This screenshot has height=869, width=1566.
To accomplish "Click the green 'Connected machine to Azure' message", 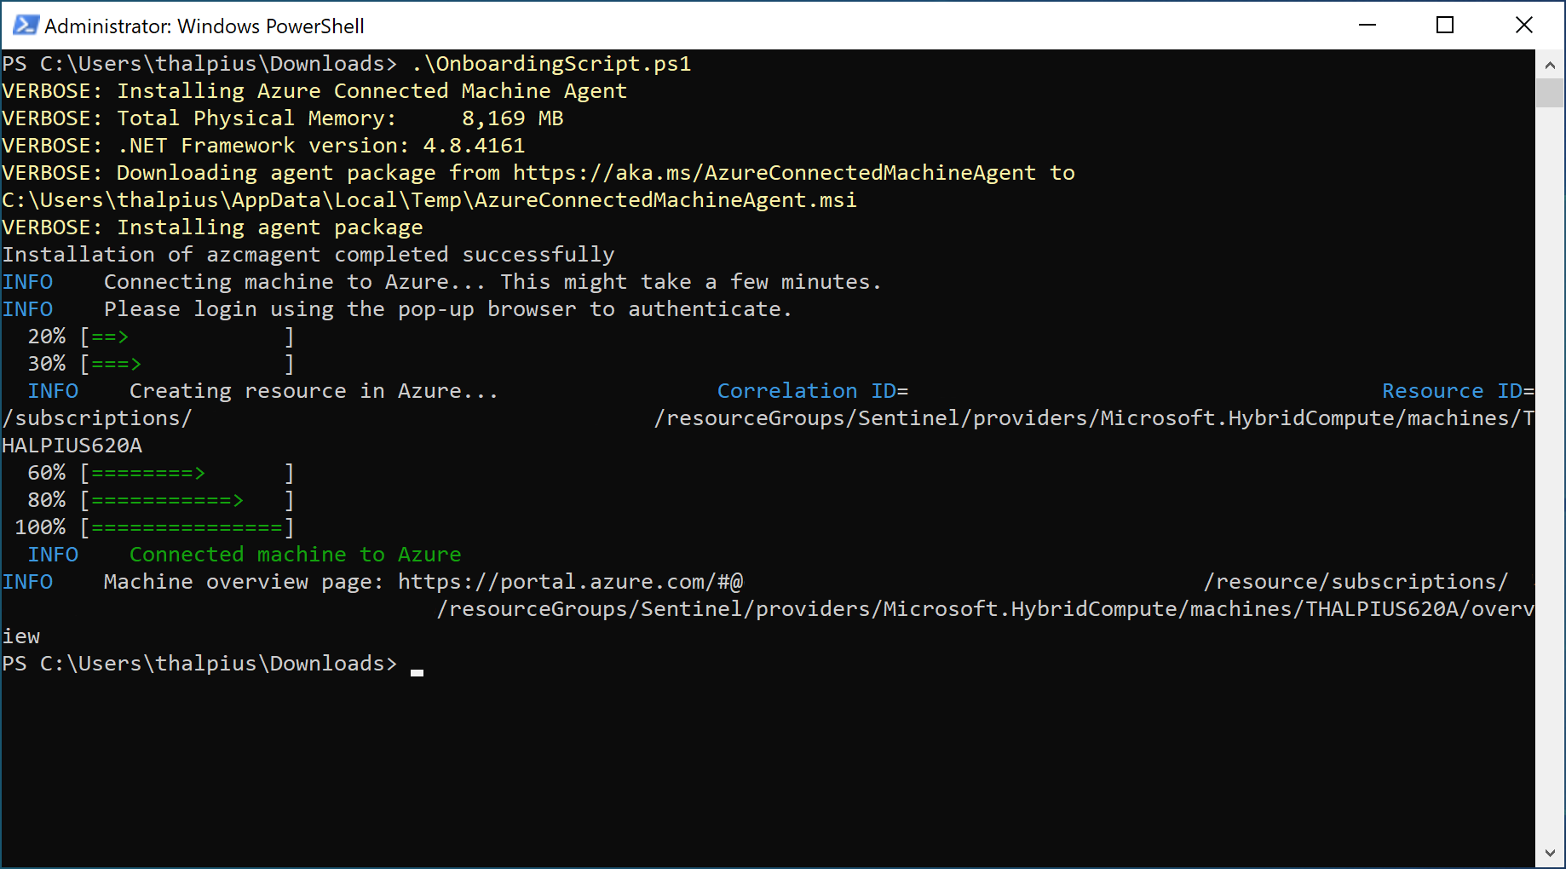I will 295,555.
